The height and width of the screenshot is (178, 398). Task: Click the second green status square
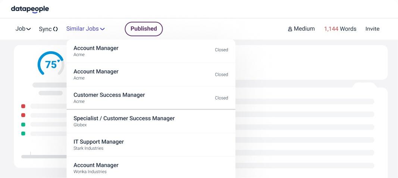pyautogui.click(x=23, y=133)
